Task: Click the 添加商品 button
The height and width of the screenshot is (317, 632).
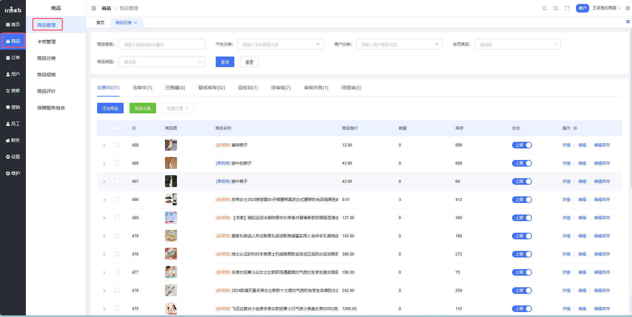Action: [110, 108]
